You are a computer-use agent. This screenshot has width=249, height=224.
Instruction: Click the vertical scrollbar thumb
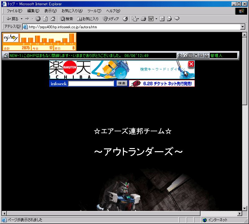244,71
